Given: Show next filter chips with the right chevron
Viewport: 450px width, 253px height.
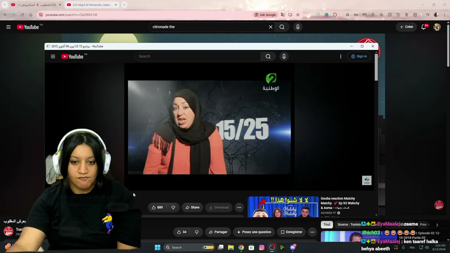Looking at the screenshot, I should 437,225.
